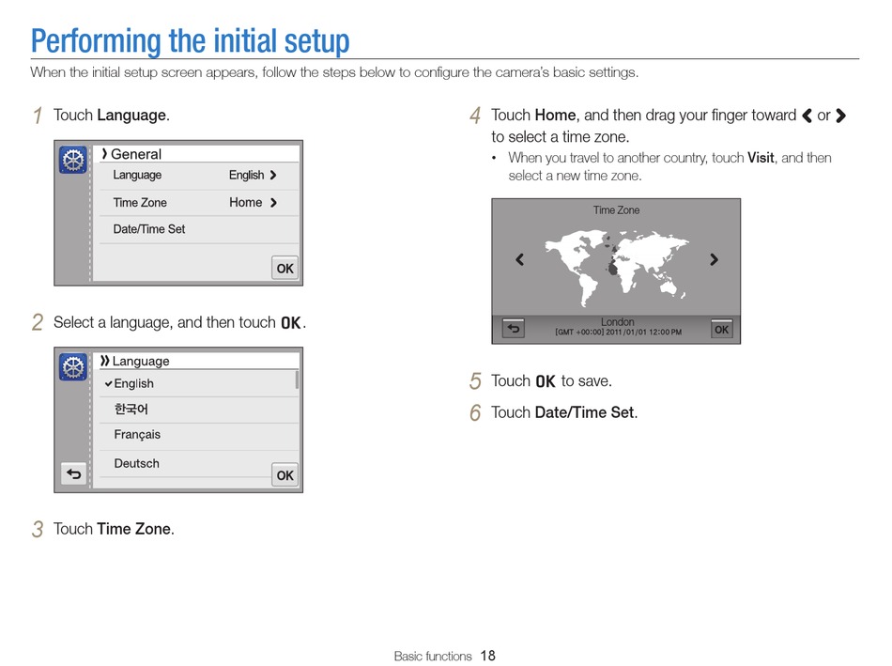Select Date/Time Set in General menu

[199, 229]
